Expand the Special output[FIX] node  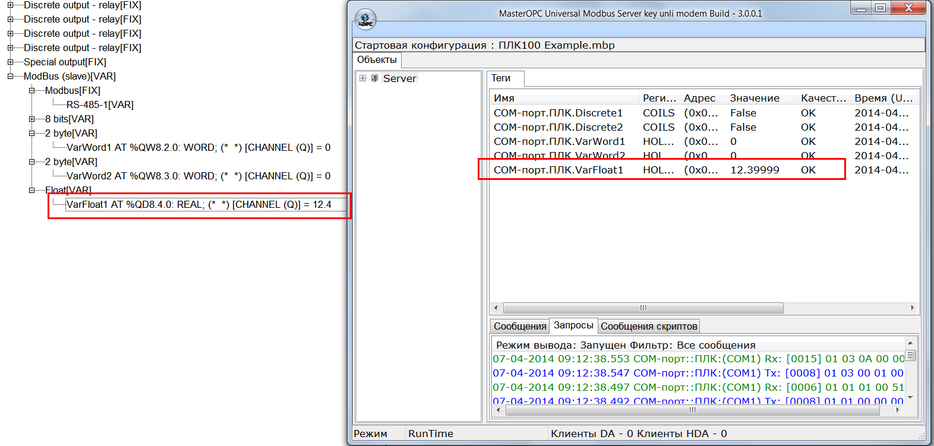[x=10, y=62]
